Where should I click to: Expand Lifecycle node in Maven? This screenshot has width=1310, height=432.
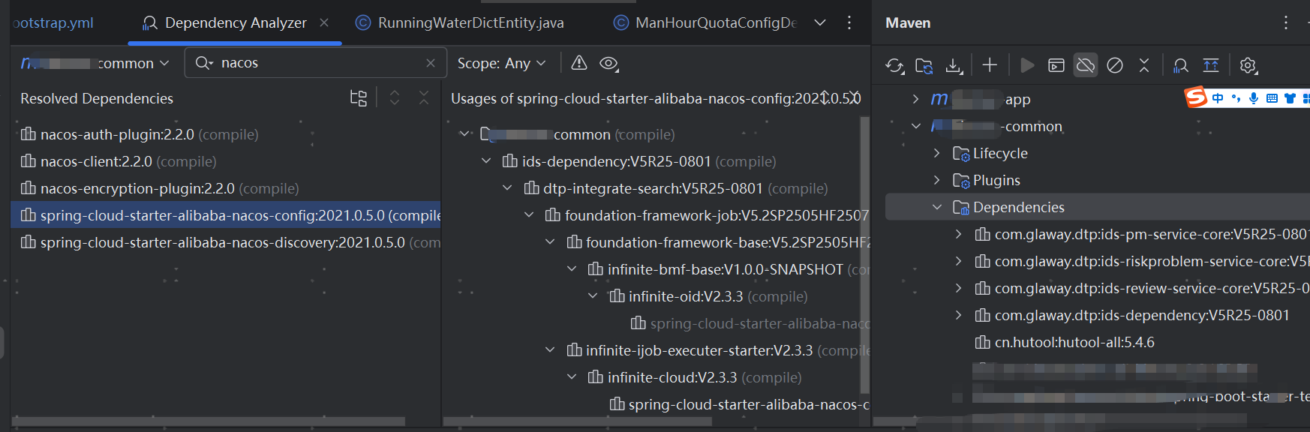[x=936, y=153]
